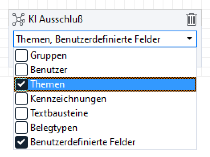
Task: Select the Gruppen list entry label
Action: pyautogui.click(x=49, y=55)
